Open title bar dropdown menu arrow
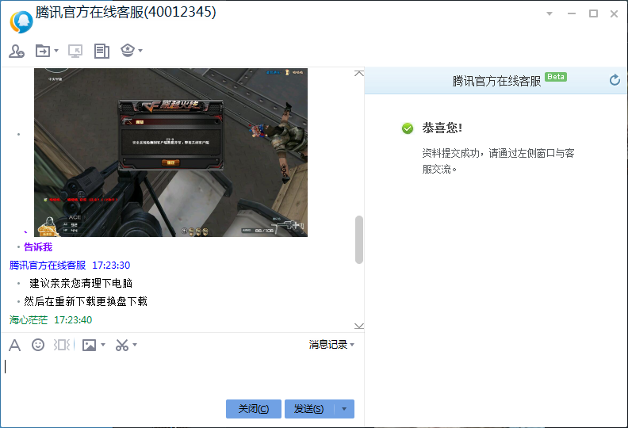 click(x=549, y=13)
